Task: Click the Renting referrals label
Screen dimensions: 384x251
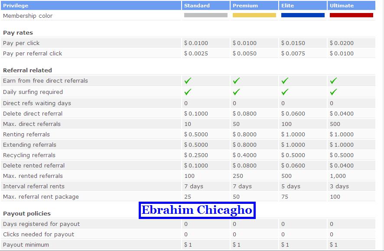Action: [26, 135]
